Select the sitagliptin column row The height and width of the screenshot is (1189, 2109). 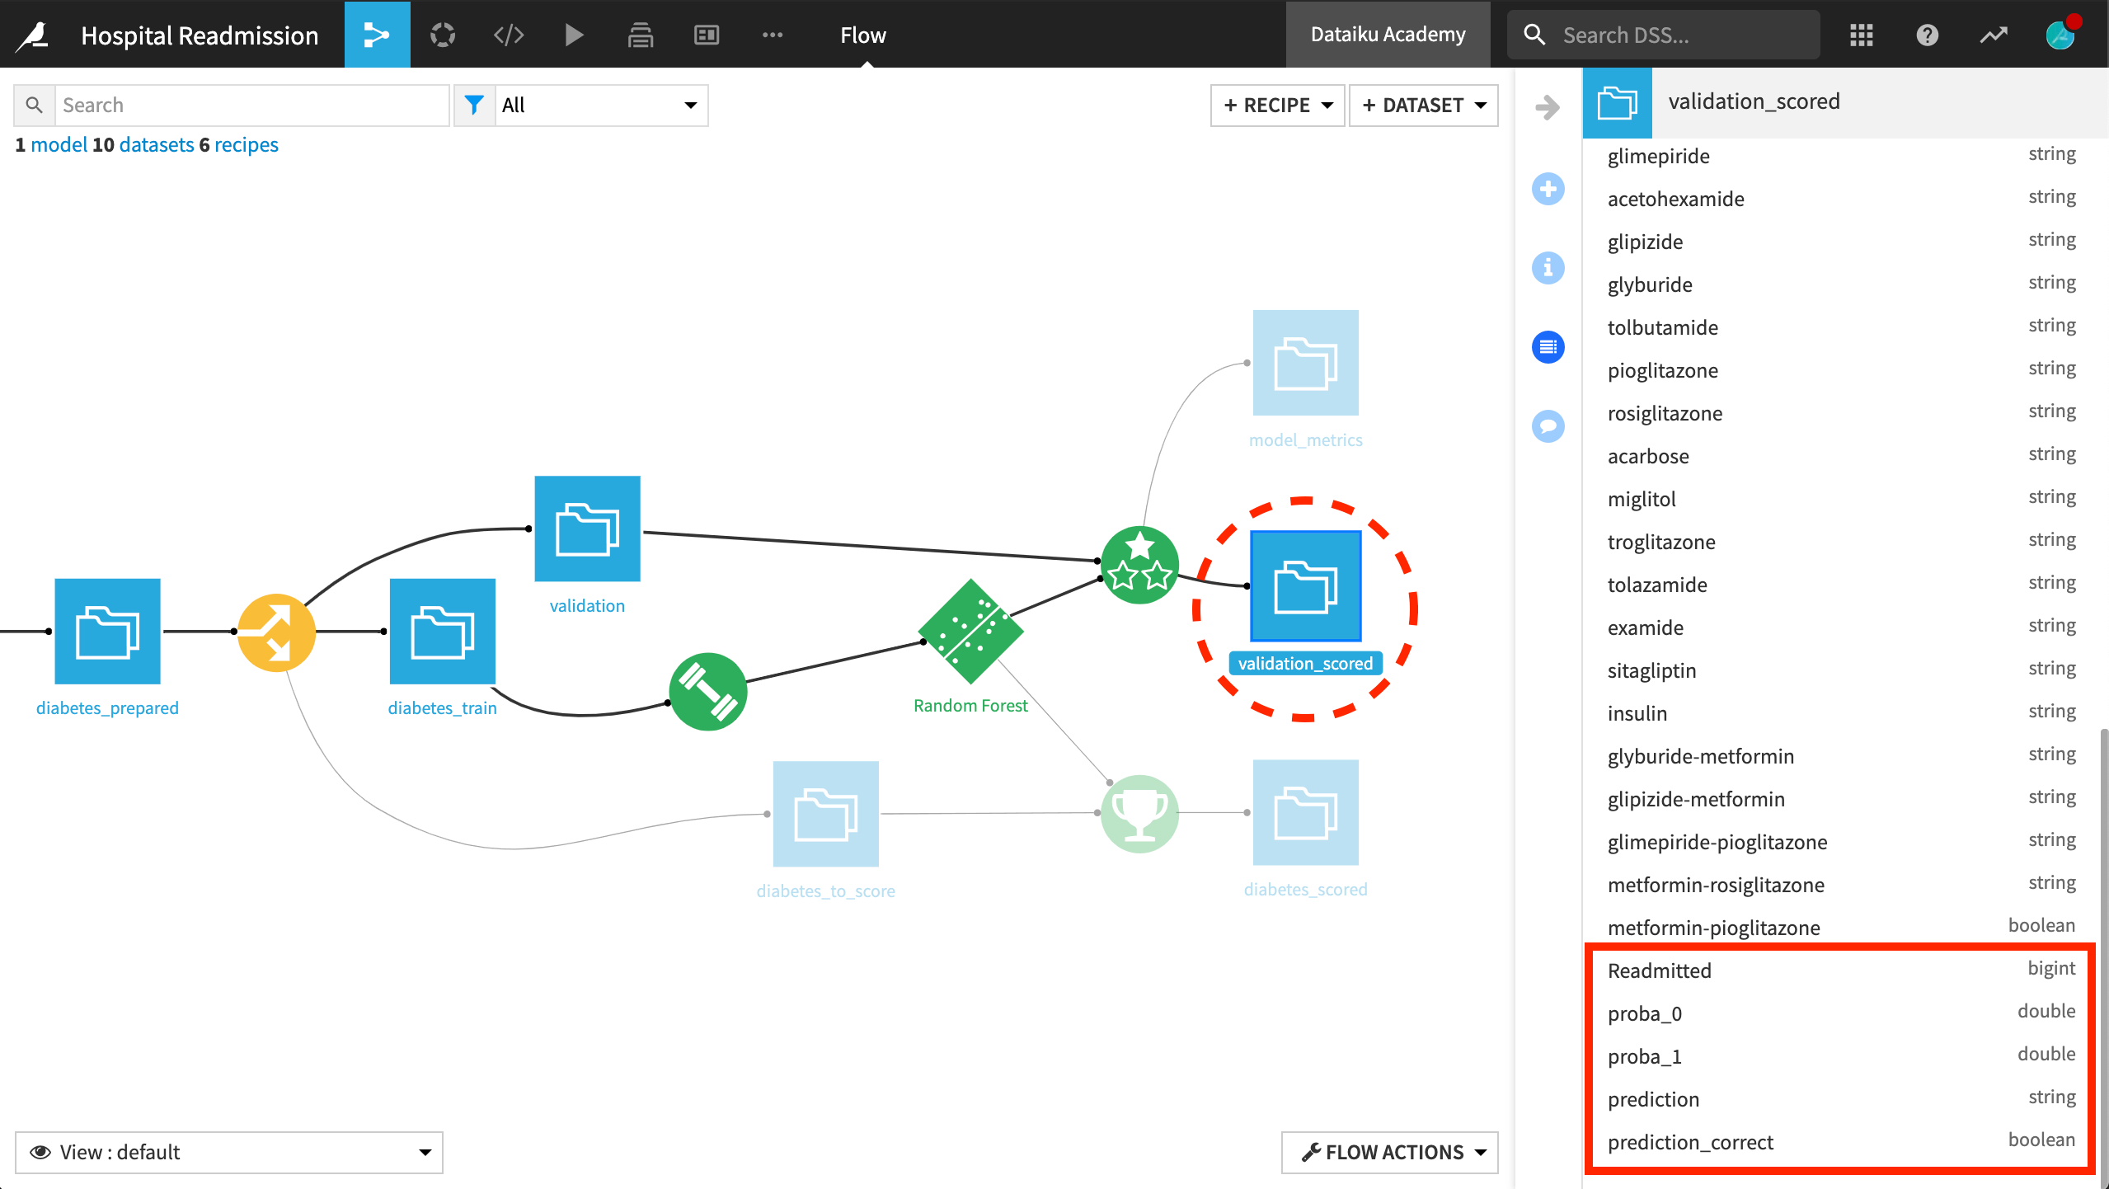(x=1841, y=670)
